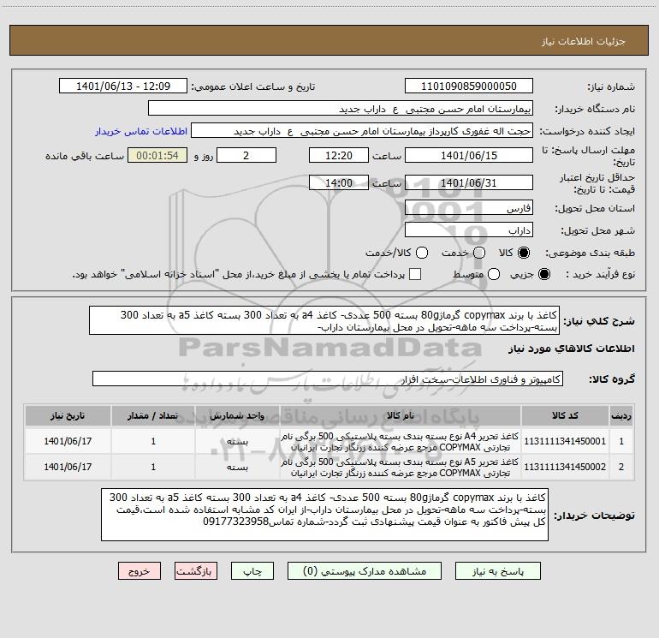Click the شرح کلی نیاز label
The height and width of the screenshot is (638, 659).
tap(599, 321)
